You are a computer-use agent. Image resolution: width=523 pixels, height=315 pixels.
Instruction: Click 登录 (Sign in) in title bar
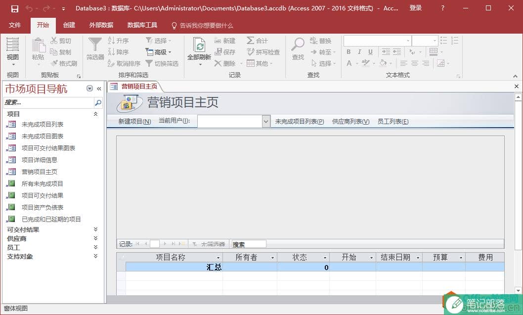click(x=416, y=8)
